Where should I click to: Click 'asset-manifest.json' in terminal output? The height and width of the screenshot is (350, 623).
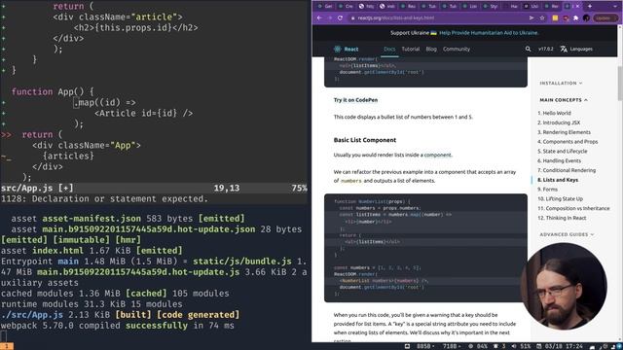(x=92, y=218)
